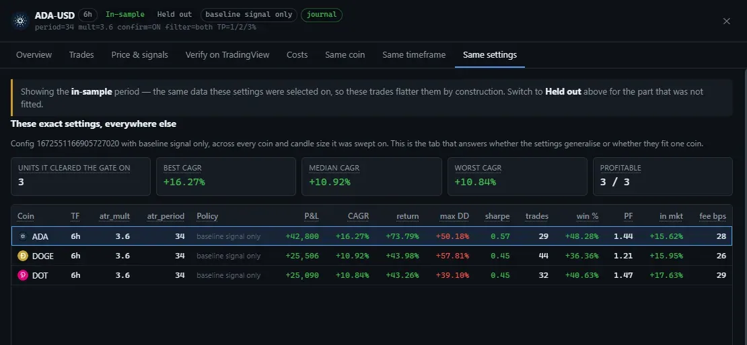Sort by CAGR column header

358,216
